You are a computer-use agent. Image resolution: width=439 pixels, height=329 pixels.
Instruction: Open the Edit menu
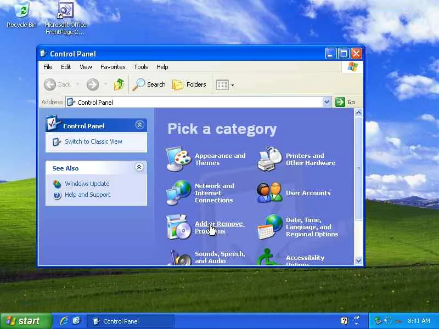tap(66, 67)
